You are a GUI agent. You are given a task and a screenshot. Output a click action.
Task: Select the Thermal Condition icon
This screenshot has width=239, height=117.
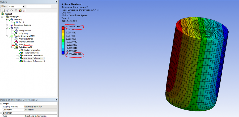pyautogui.click(x=17, y=42)
